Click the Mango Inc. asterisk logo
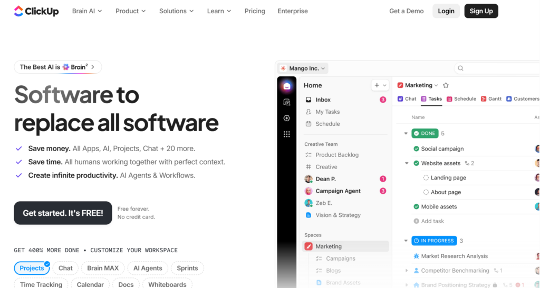 pos(283,68)
